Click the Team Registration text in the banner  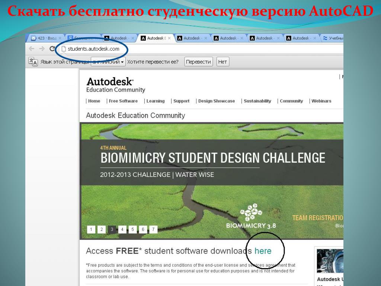click(318, 217)
